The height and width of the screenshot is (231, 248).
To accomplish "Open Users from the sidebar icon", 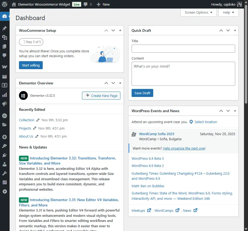I will pyautogui.click(x=4, y=164).
